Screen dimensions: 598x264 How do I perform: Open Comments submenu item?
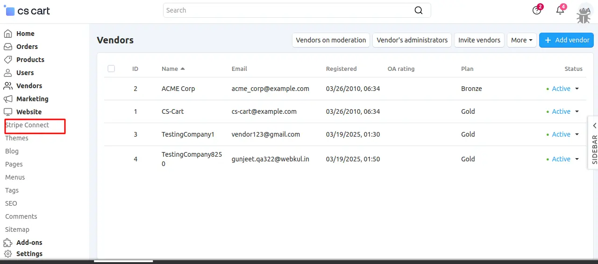pos(21,216)
